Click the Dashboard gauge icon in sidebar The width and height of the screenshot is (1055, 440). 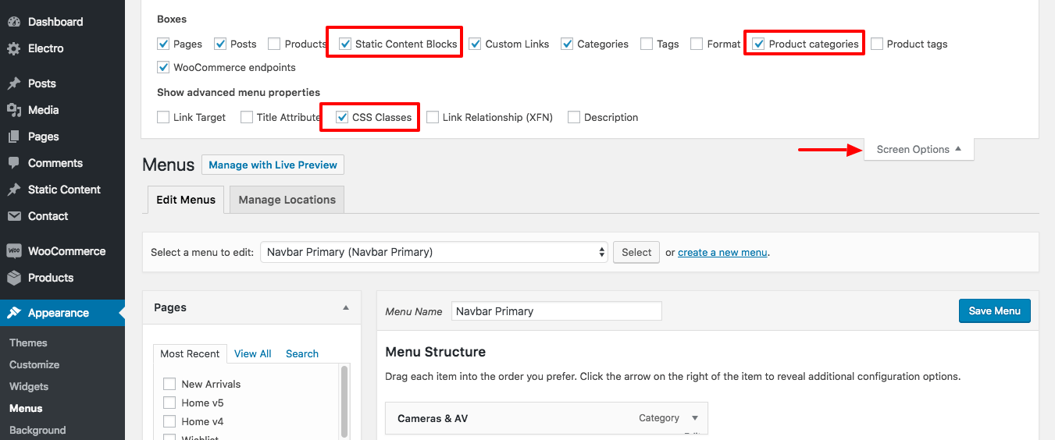coord(14,22)
